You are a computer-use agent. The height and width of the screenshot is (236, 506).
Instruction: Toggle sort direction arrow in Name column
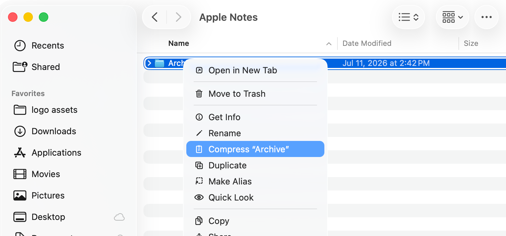click(x=329, y=44)
